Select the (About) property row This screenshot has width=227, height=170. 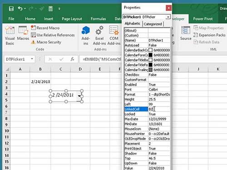pyautogui.click(x=147, y=30)
